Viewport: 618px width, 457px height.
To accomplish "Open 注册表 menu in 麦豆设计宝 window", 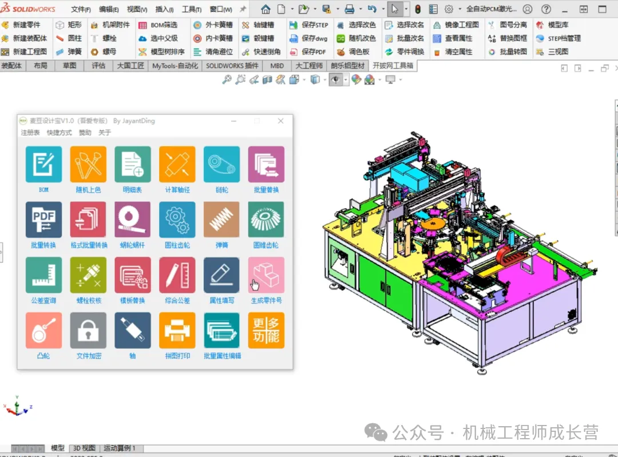I will tap(30, 133).
